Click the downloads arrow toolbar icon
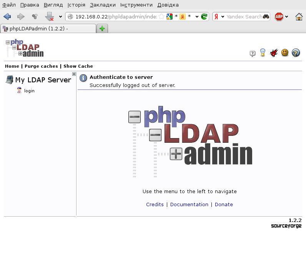The height and width of the screenshot is (257, 306). click(49, 17)
